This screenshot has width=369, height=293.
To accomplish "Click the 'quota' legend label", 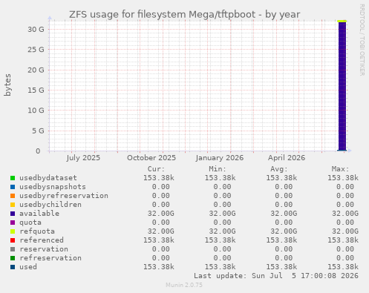I will tap(30, 223).
